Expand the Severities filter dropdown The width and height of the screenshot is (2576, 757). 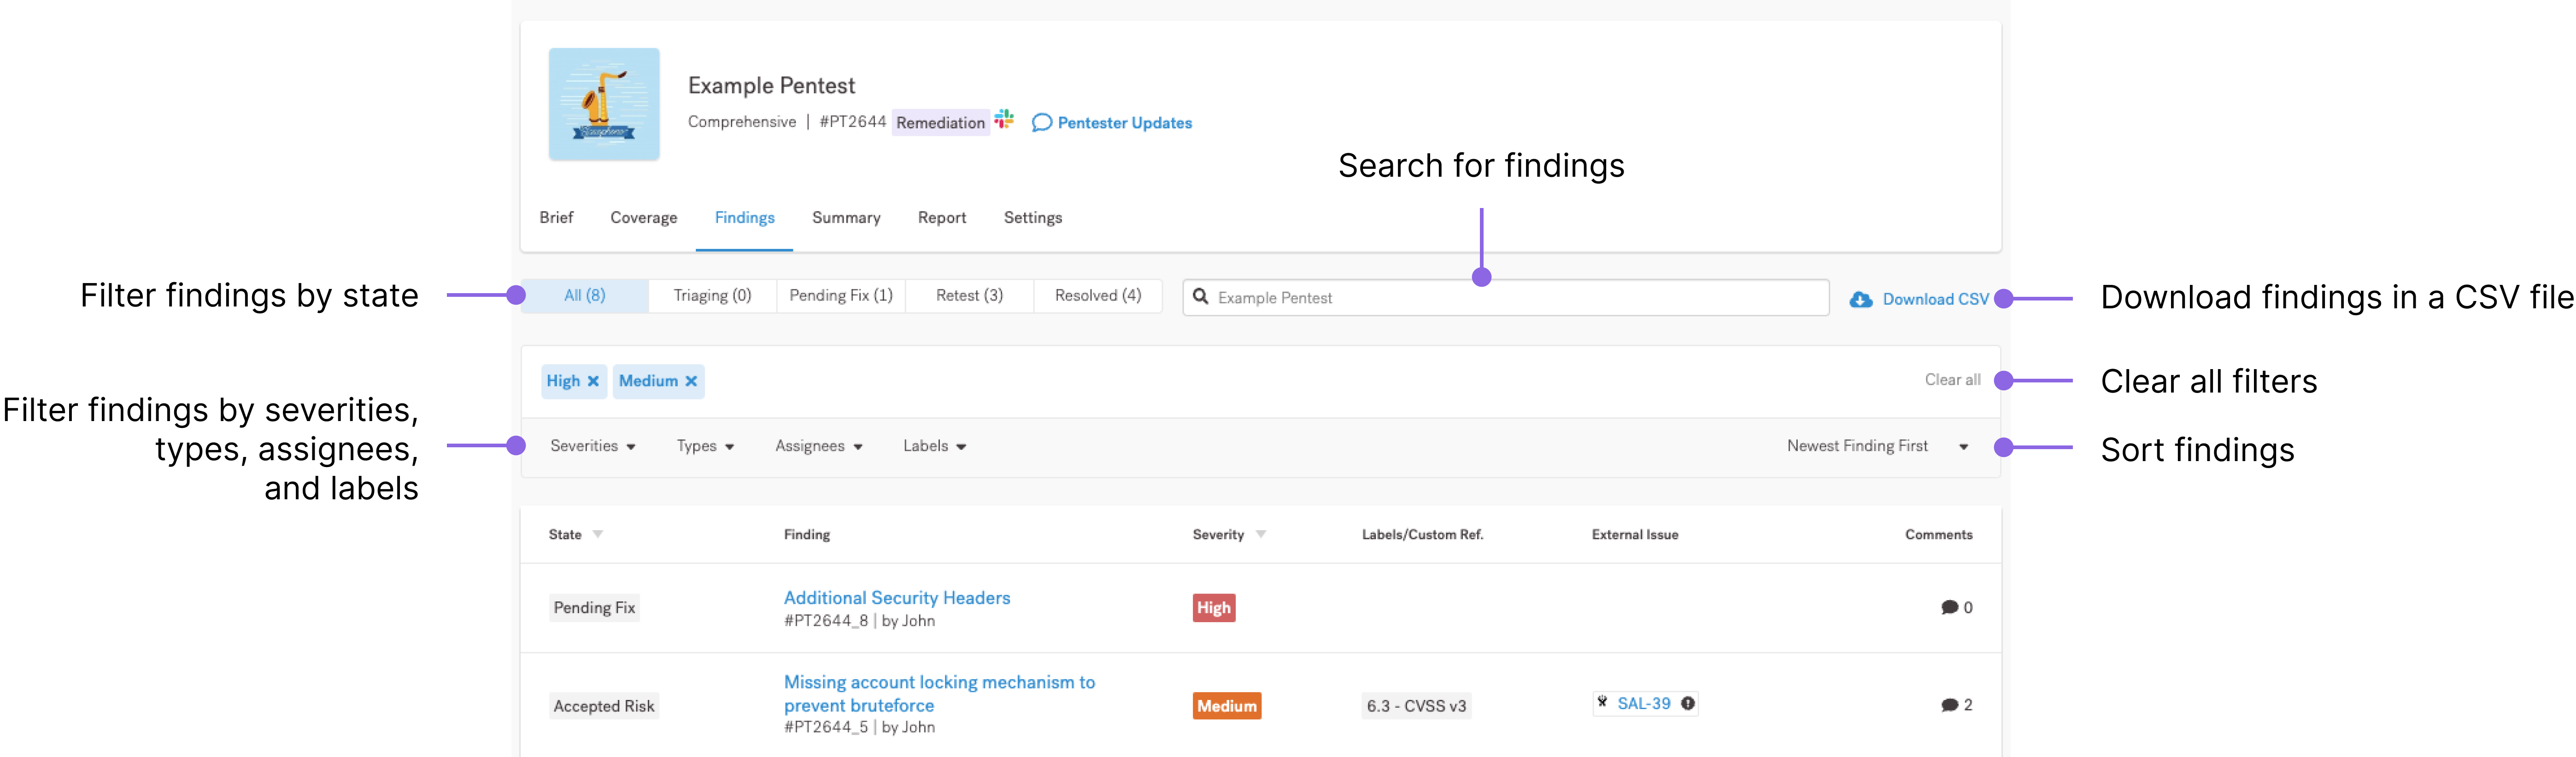pos(593,446)
